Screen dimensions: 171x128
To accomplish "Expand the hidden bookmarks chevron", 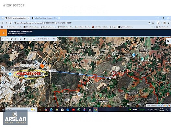I will [x=152, y=27].
